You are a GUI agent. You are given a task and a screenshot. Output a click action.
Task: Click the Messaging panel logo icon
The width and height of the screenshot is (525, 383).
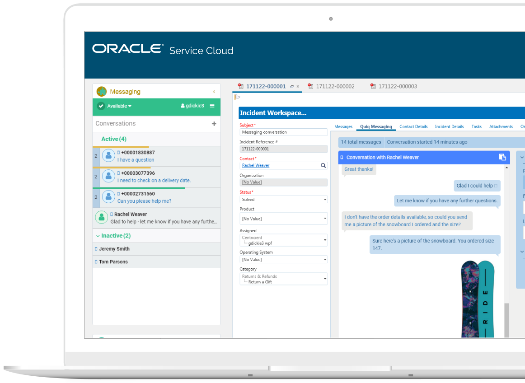[x=102, y=91]
